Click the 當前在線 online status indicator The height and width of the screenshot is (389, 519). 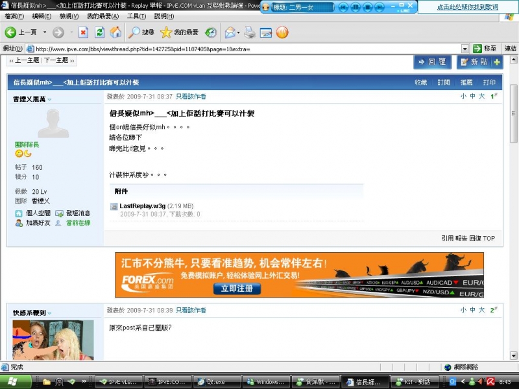point(78,224)
